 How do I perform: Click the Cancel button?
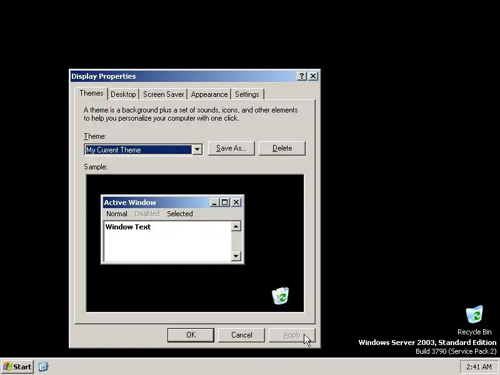tap(241, 335)
